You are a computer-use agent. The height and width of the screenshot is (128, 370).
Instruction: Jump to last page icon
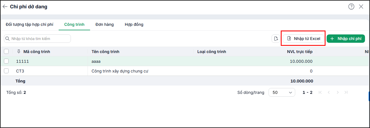pos(346,92)
